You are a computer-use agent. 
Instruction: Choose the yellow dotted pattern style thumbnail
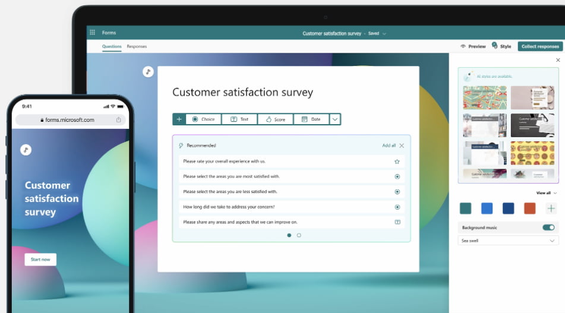point(532,153)
